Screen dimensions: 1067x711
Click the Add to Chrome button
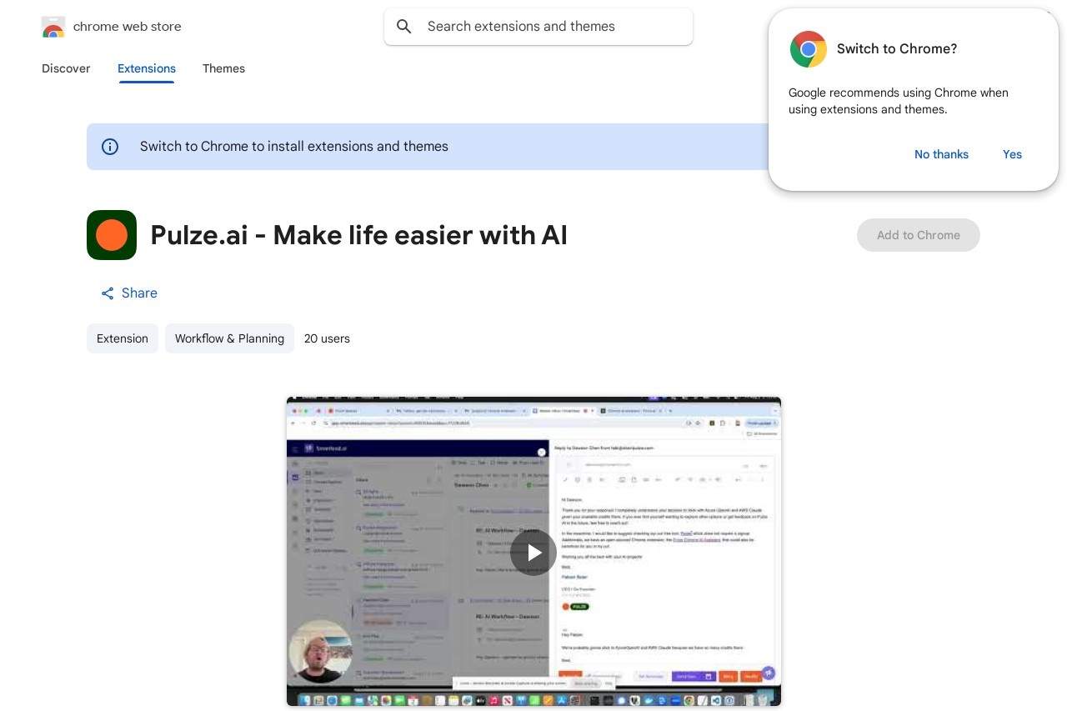point(919,235)
